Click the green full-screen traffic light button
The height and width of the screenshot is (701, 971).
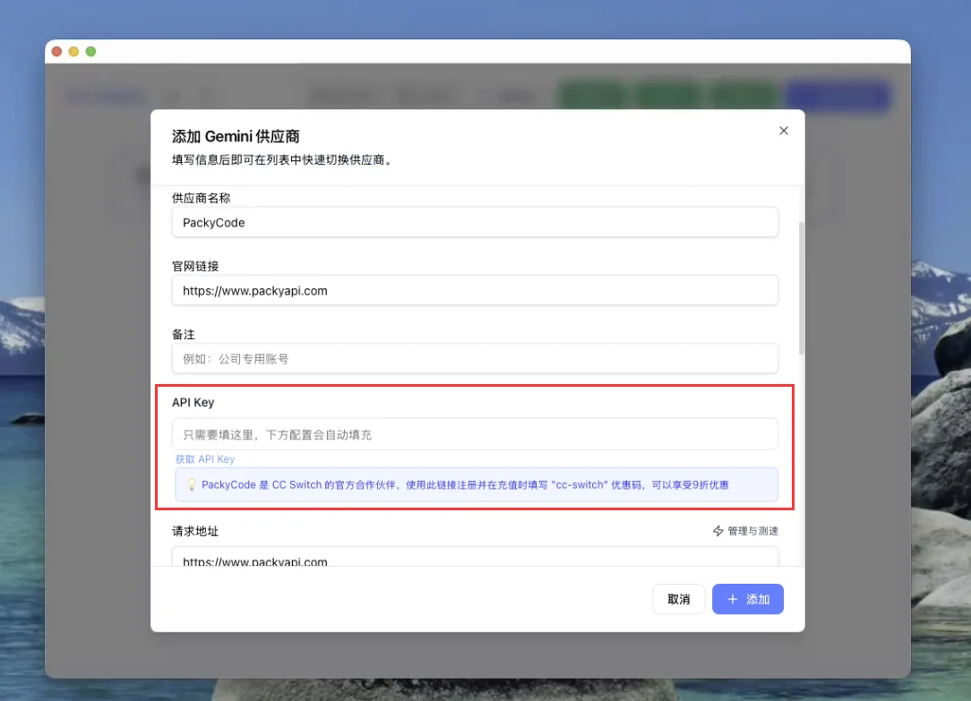[90, 52]
